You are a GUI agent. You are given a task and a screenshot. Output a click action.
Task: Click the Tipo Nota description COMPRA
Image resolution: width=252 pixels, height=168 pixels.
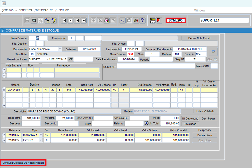point(68,54)
